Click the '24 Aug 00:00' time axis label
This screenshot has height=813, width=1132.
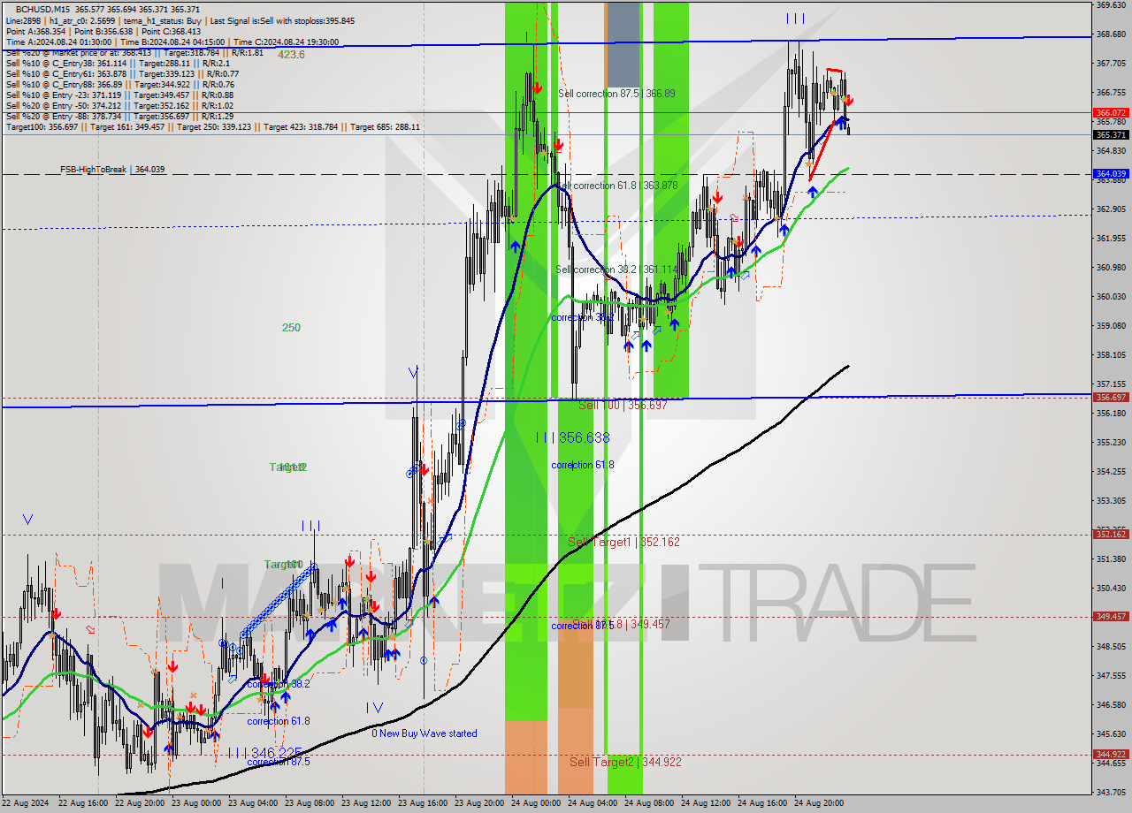click(x=537, y=803)
